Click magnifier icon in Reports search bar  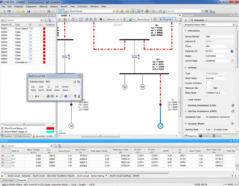tap(55, 146)
